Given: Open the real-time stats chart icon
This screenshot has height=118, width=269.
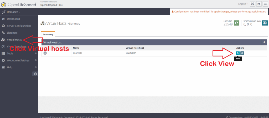Looking at the screenshot, I should [265, 23].
